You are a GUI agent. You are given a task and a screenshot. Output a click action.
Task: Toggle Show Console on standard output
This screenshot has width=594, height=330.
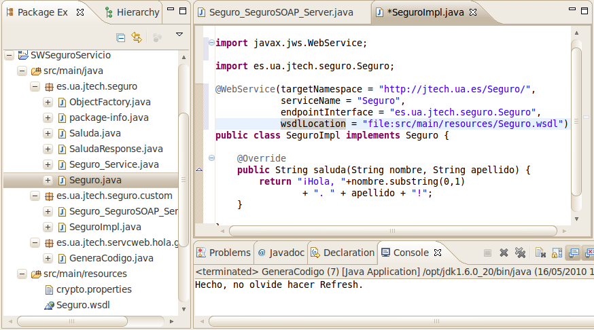point(574,253)
